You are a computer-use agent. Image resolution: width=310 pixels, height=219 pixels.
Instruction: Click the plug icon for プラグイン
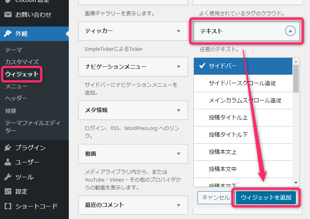point(8,148)
